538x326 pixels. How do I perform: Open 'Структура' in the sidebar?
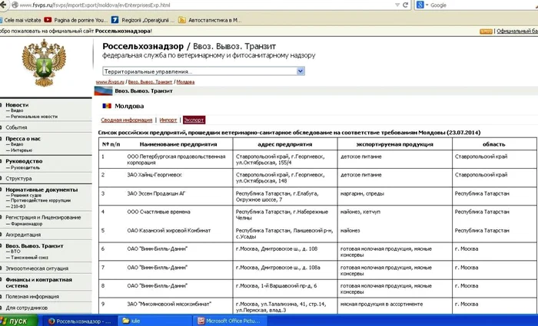[x=18, y=179]
